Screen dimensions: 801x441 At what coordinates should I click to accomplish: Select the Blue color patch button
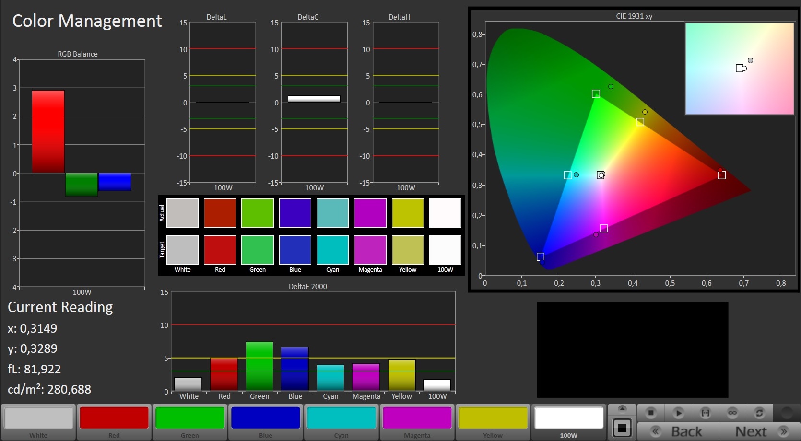pos(266,422)
